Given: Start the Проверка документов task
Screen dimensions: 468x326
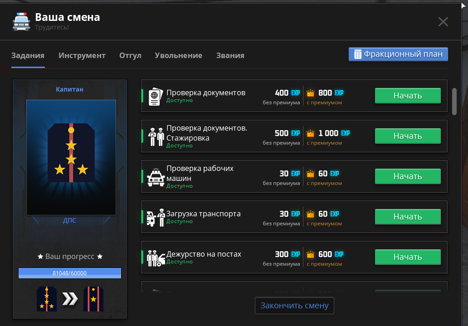Looking at the screenshot, I should coord(407,96).
